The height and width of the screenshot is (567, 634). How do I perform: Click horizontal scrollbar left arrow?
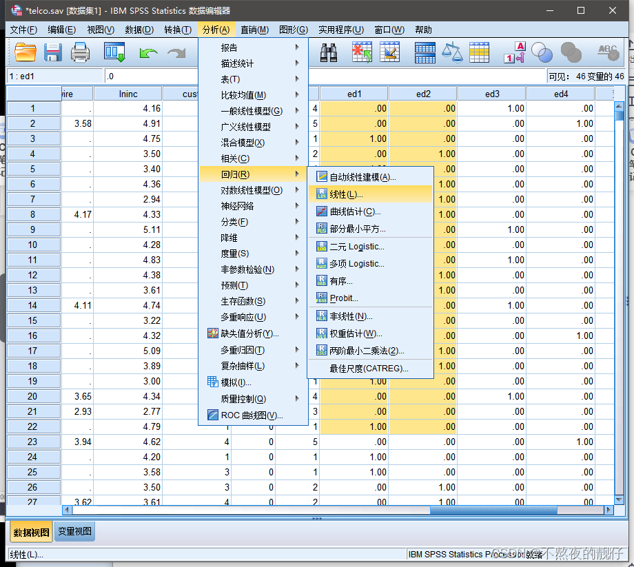click(68, 510)
